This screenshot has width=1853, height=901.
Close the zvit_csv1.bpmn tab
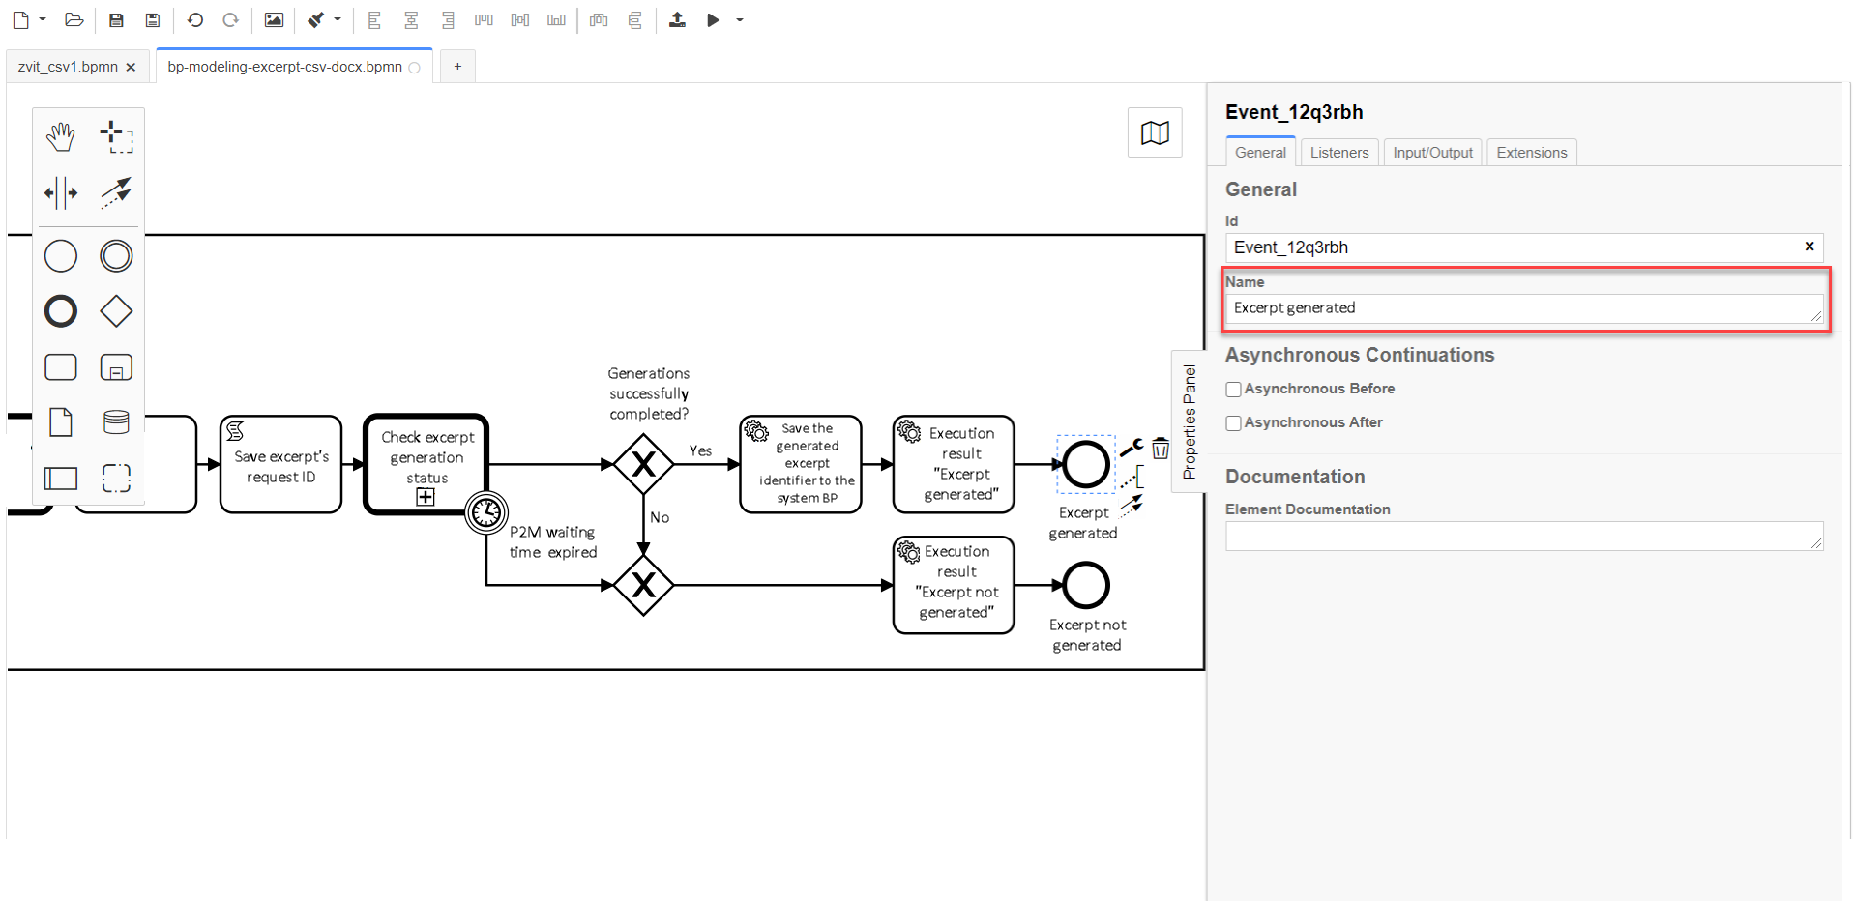tap(131, 67)
